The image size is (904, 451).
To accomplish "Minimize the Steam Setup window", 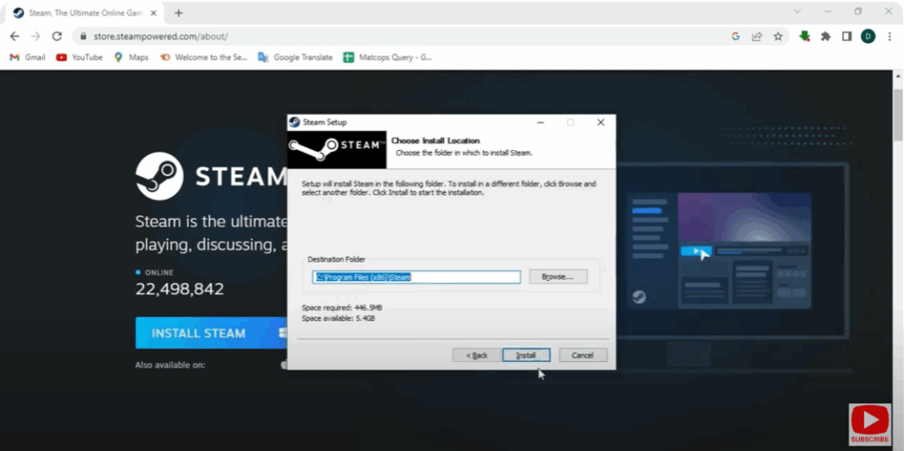I will click(x=540, y=123).
